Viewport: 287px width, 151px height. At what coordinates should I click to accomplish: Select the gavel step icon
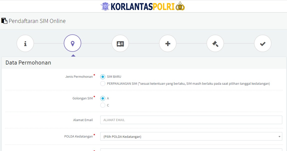click(215, 43)
